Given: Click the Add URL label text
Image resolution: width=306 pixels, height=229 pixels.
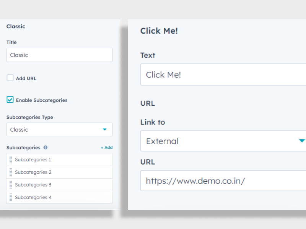Looking at the screenshot, I should pyautogui.click(x=26, y=78).
